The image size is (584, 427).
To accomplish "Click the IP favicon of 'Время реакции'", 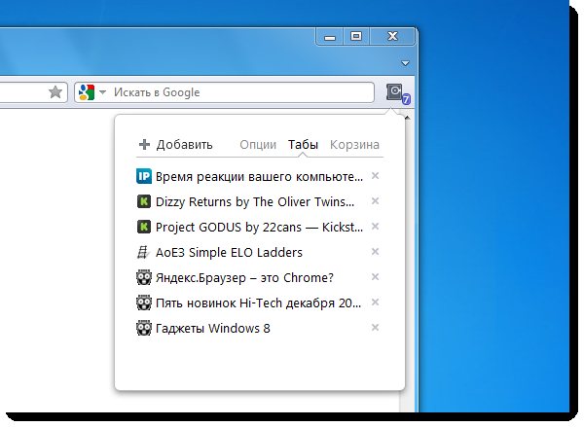I will (x=144, y=176).
